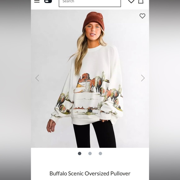View saved items via header heart outline
Image resolution: width=180 pixels, height=180 pixels.
131,1
